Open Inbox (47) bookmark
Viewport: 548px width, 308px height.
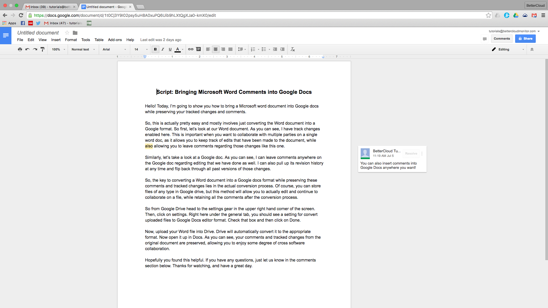[63, 23]
